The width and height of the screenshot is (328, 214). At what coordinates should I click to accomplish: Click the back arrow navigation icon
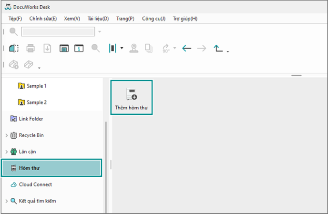[187, 48]
